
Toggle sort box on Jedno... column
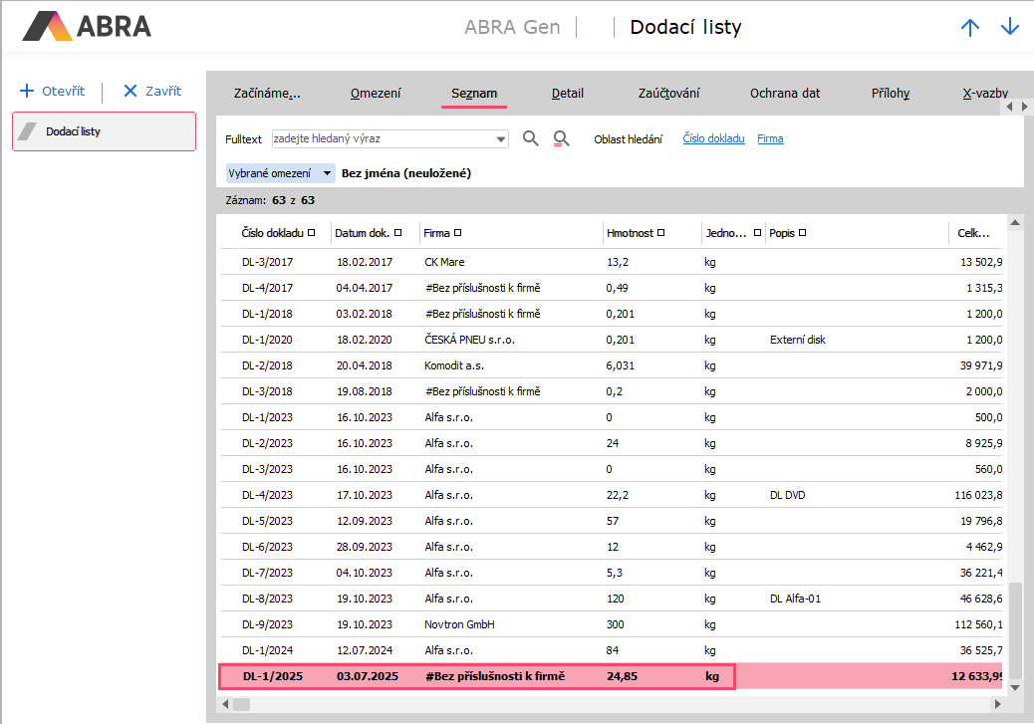click(757, 233)
